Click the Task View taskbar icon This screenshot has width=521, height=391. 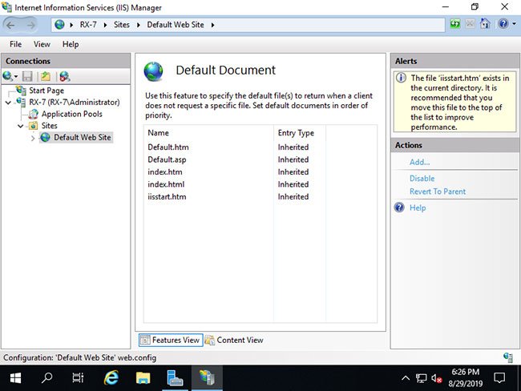click(x=78, y=378)
